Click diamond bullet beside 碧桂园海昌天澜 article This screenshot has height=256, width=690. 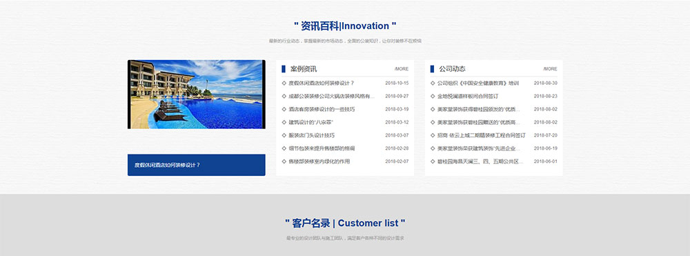[x=433, y=161]
